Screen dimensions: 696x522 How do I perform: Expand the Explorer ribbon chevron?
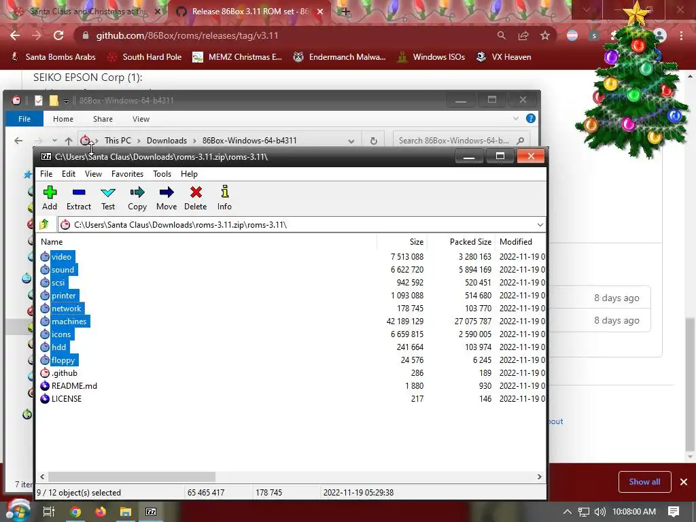coord(516,118)
